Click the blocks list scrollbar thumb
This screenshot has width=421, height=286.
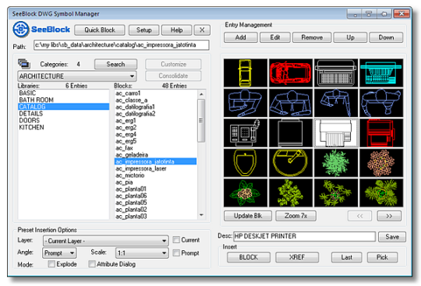pos(201,121)
